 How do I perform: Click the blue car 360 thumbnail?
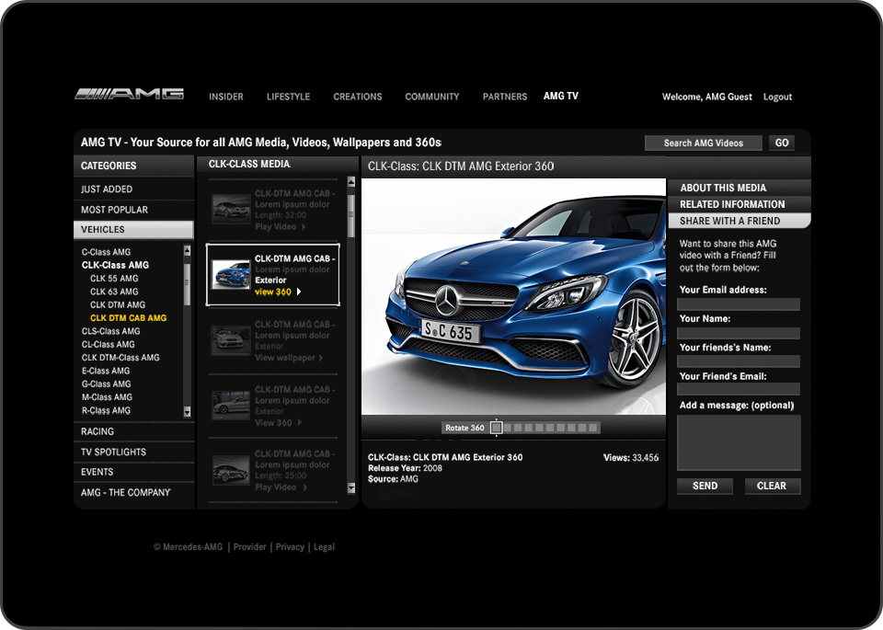click(231, 275)
